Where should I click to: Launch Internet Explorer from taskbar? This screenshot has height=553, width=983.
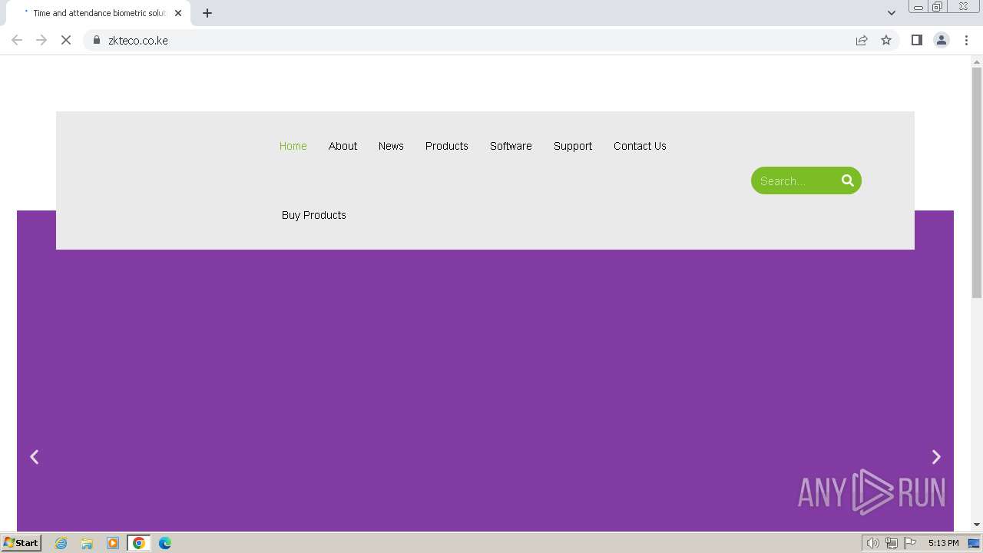[61, 543]
